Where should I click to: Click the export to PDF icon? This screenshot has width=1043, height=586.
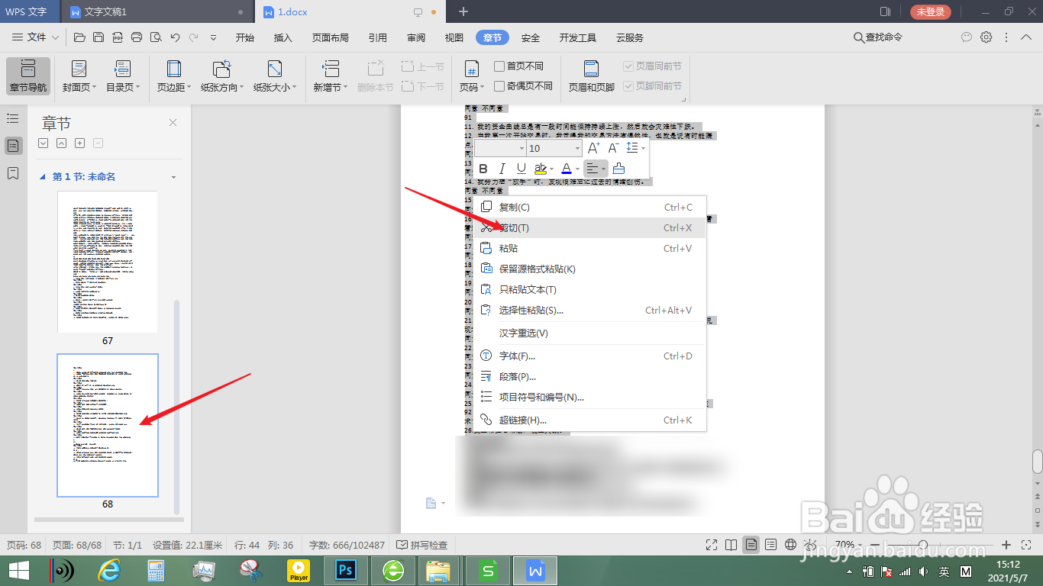pyautogui.click(x=118, y=37)
